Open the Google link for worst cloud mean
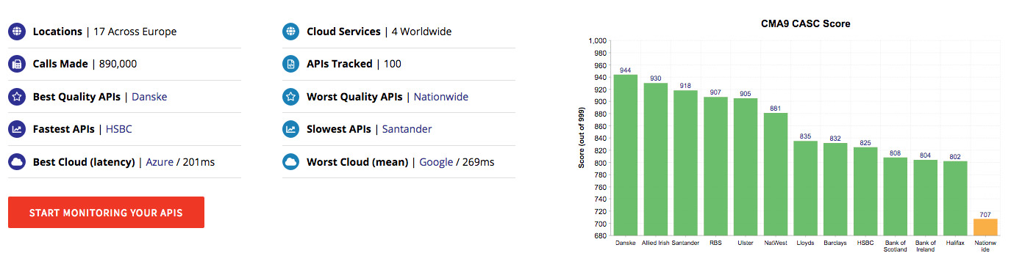Screen dimensions: 1011x264 (436, 161)
